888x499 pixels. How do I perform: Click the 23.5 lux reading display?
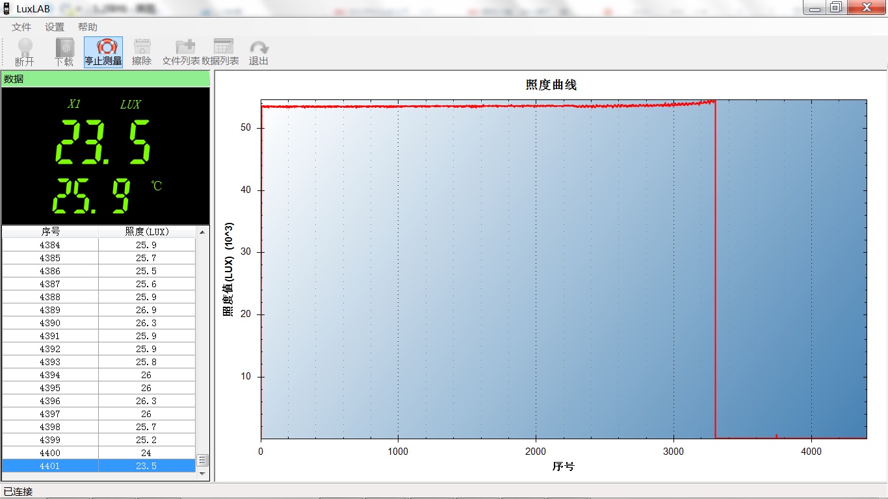[103, 142]
